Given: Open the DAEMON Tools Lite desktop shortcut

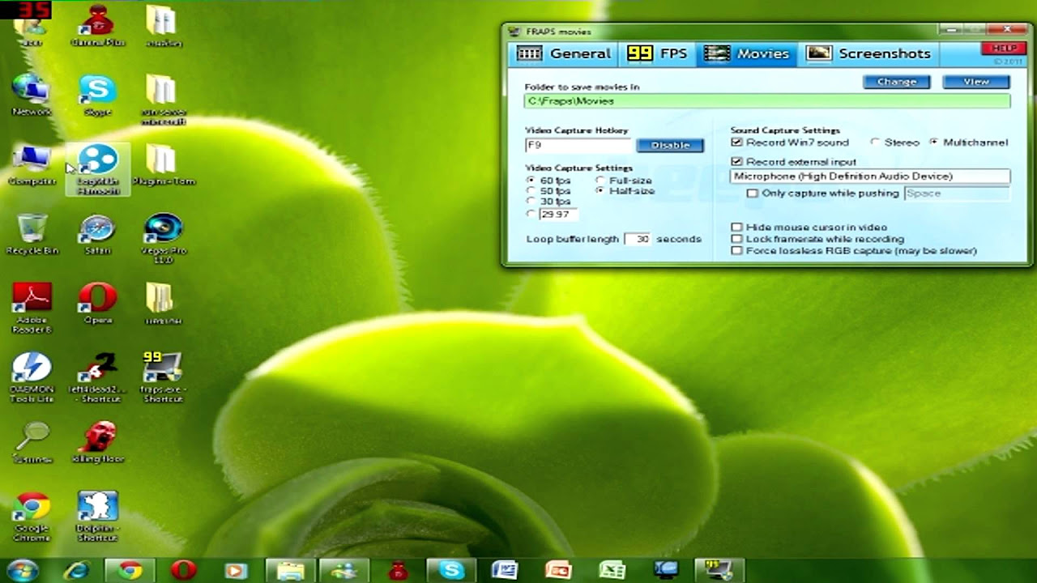Looking at the screenshot, I should pyautogui.click(x=32, y=377).
